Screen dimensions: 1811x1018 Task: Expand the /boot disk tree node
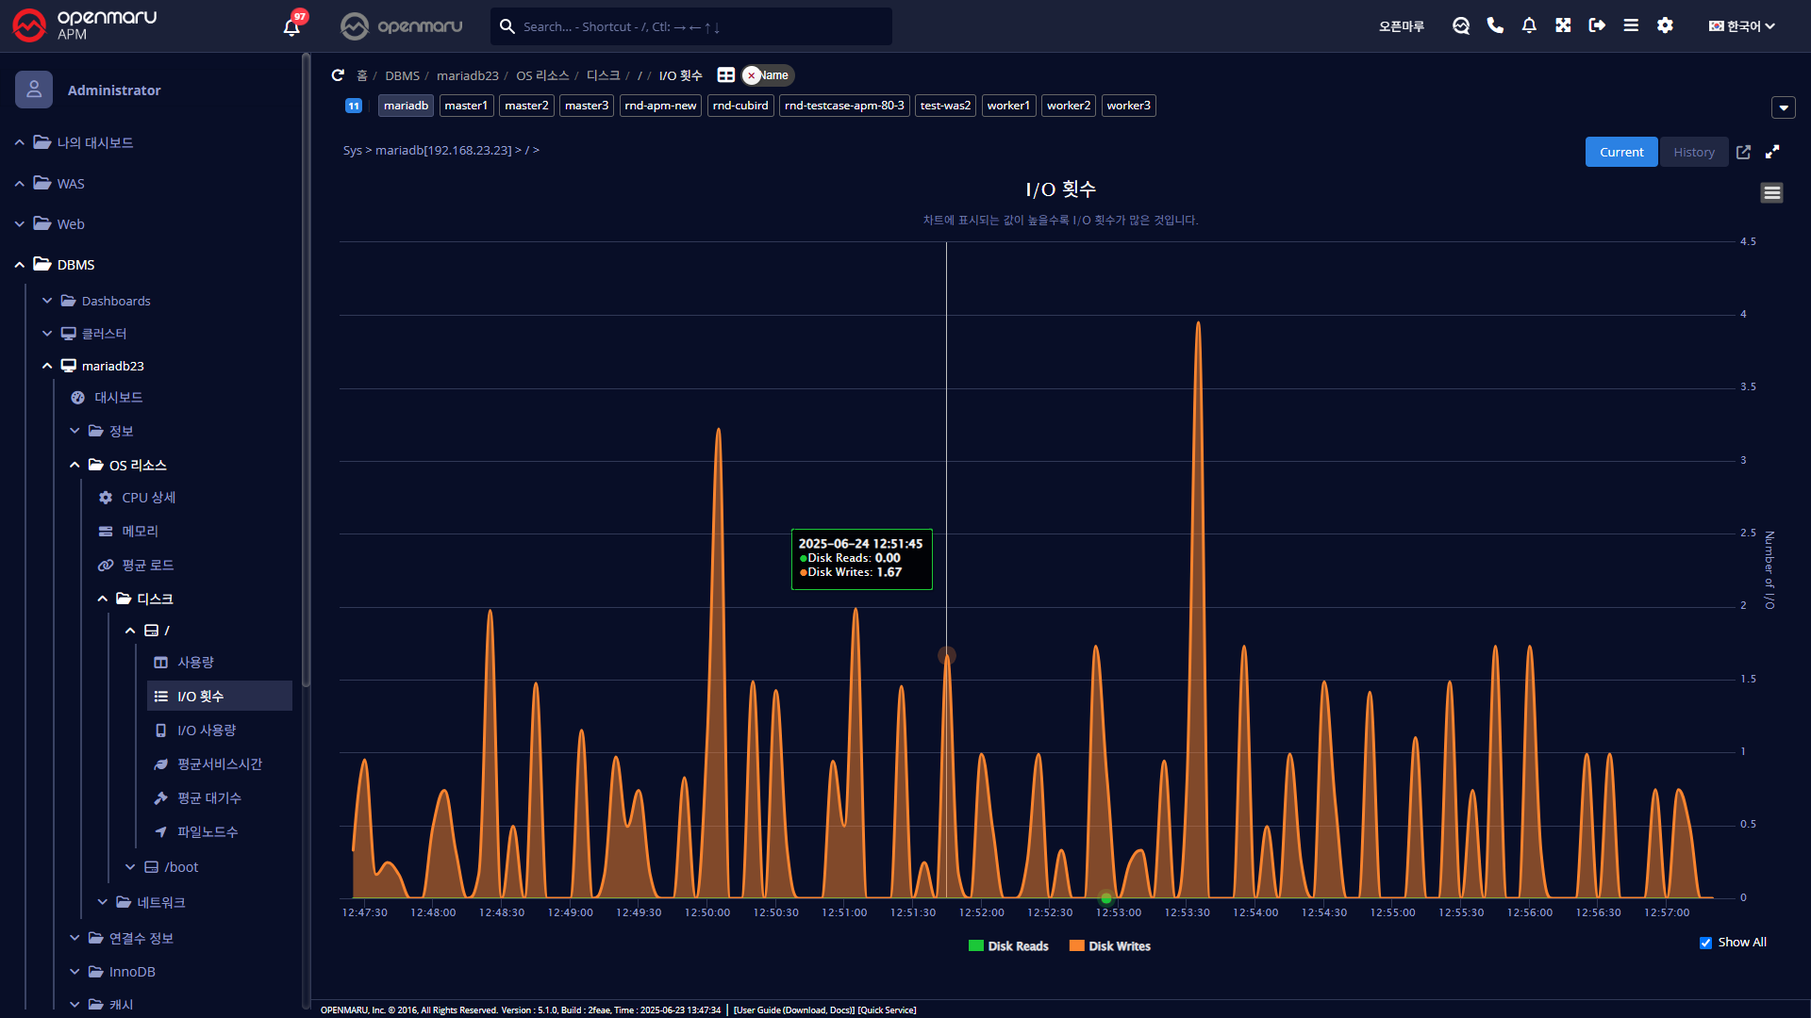click(x=130, y=867)
